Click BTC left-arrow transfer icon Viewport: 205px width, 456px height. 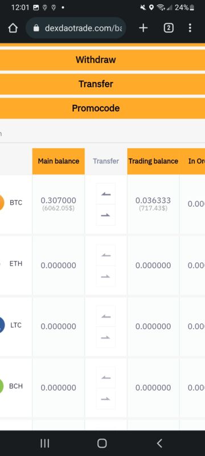tap(106, 194)
